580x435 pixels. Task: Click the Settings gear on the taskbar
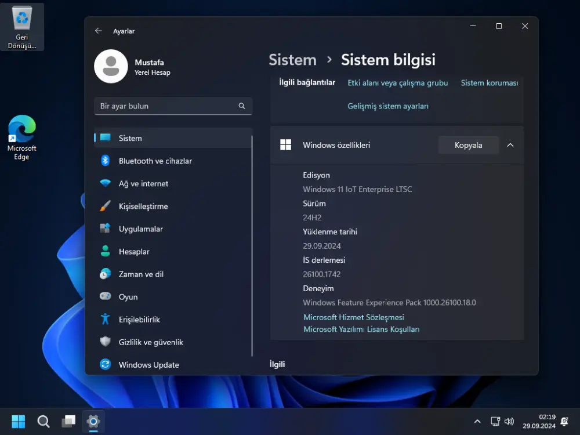pos(93,421)
